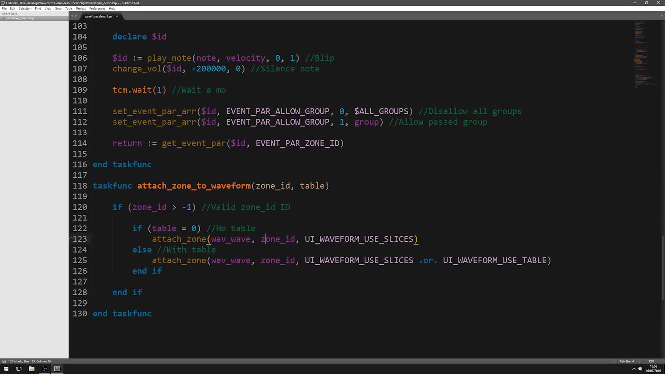This screenshot has width=665, height=374.
Task: Open the Windows Start menu
Action: point(6,369)
